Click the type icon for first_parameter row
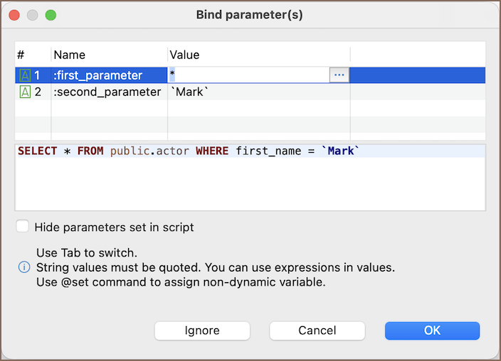 point(25,75)
